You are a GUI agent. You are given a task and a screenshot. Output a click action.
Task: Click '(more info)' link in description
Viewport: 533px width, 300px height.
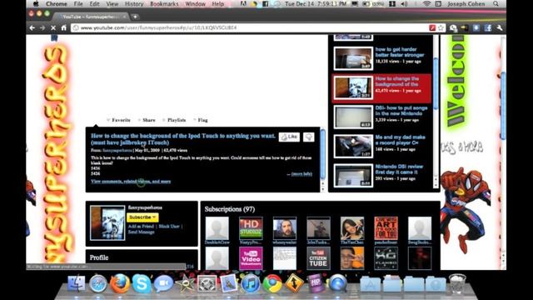[301, 174]
